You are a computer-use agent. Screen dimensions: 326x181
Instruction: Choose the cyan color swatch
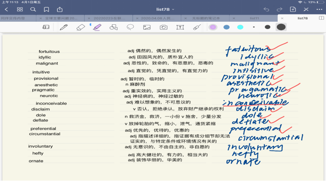click(240, 27)
